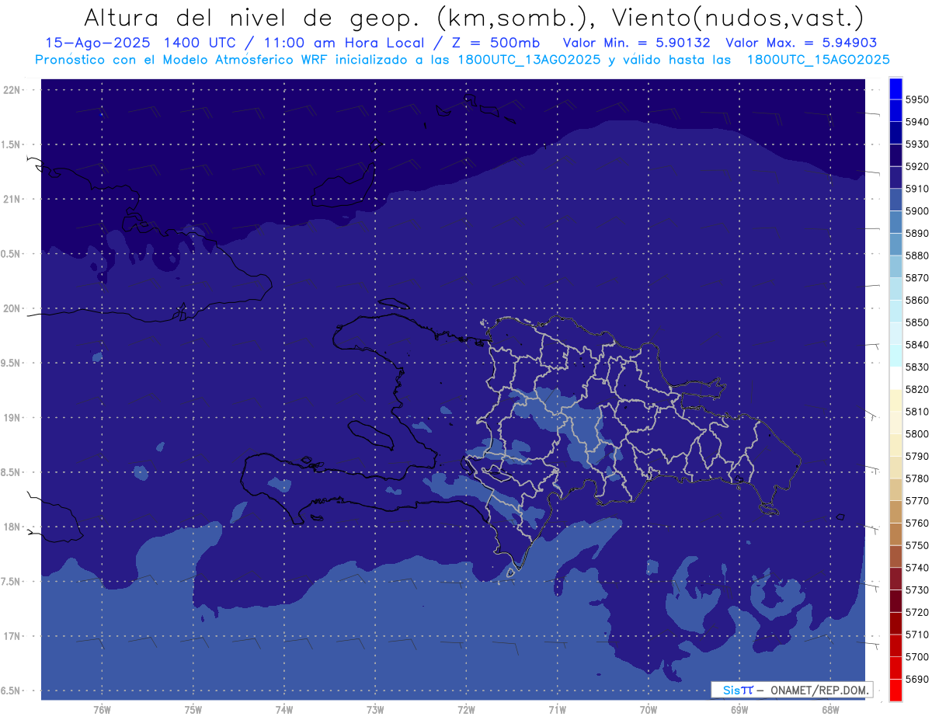Click the '18N' latitude label
Image resolution: width=932 pixels, height=720 pixels.
(13, 527)
